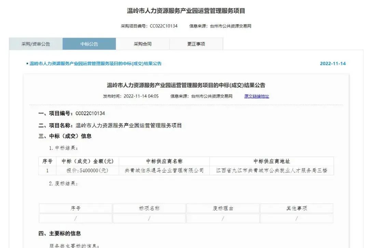Click the supplier name 共青城伯乐遇马企业管理有限公司

click(x=164, y=170)
